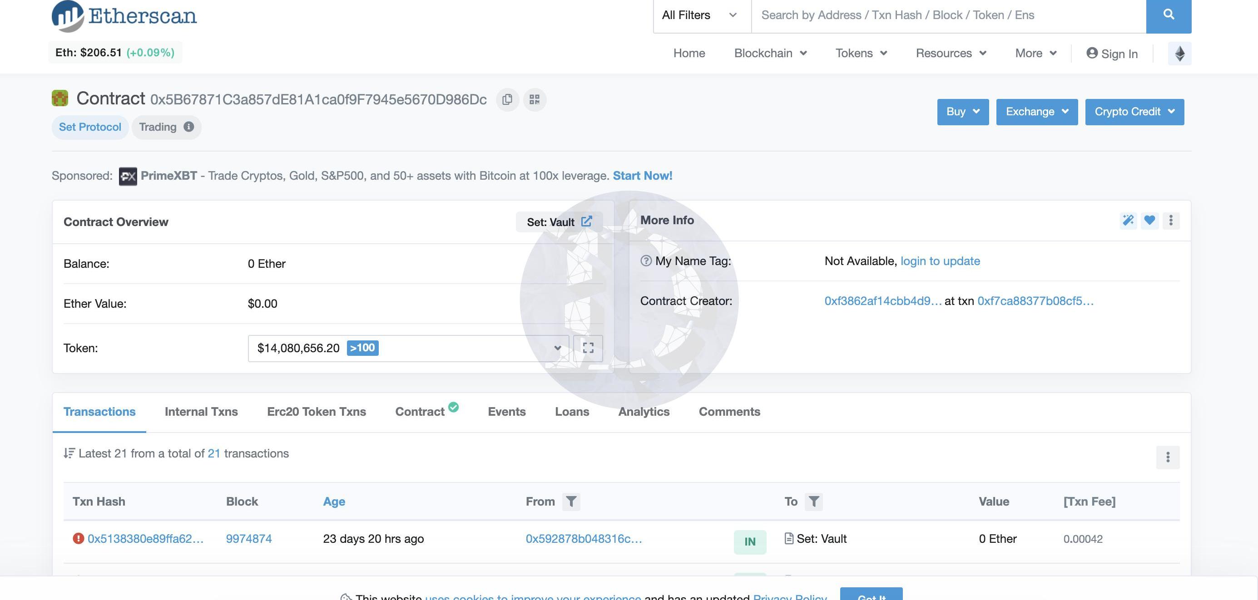Click the Ethereum network diamond icon

tap(1179, 53)
